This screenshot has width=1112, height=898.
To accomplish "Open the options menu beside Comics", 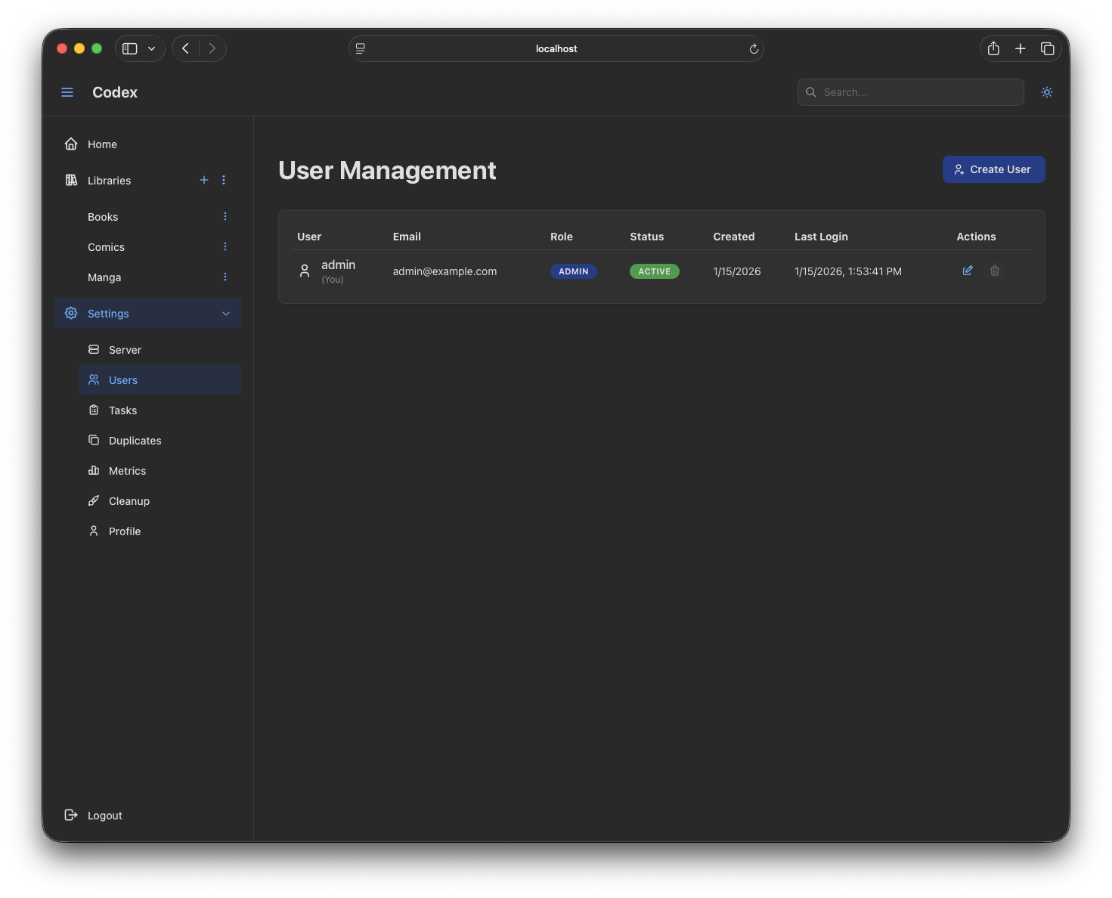I will 225,246.
